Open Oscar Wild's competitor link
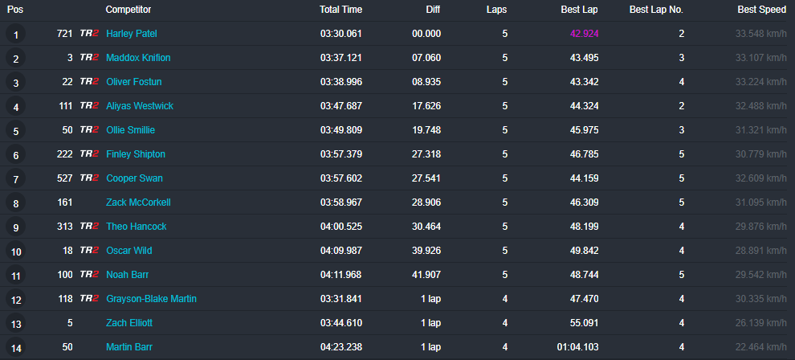 [129, 251]
